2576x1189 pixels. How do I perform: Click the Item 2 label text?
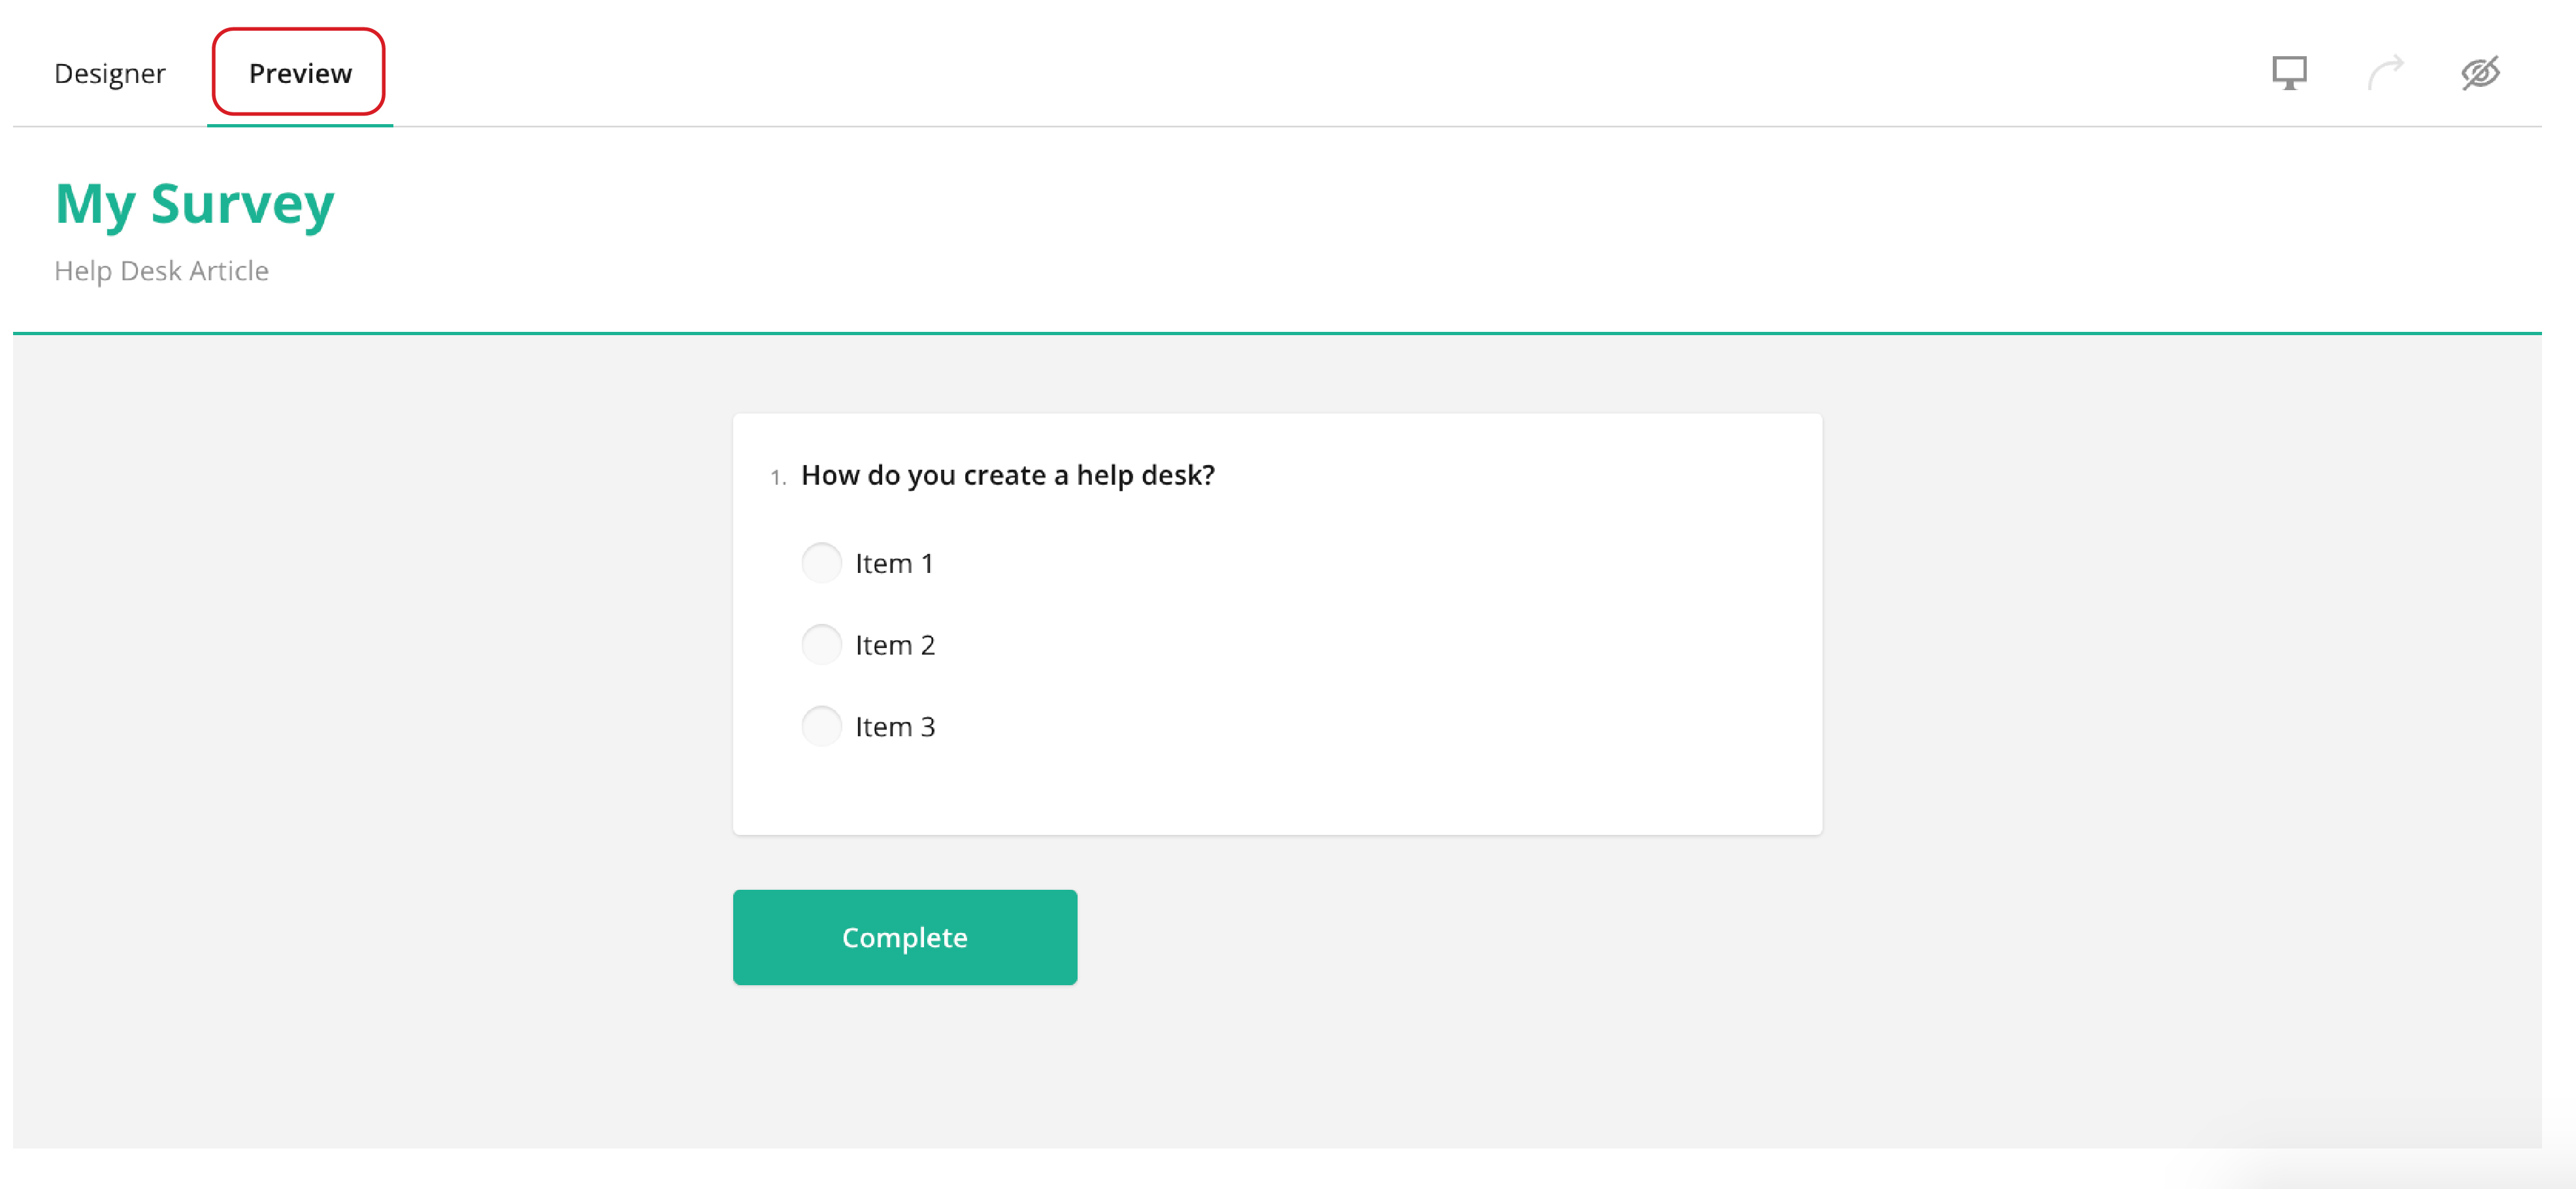[x=895, y=645]
